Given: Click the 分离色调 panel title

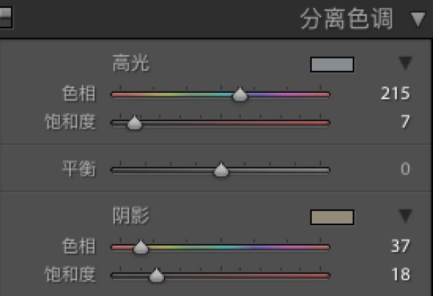Looking at the screenshot, I should 346,19.
